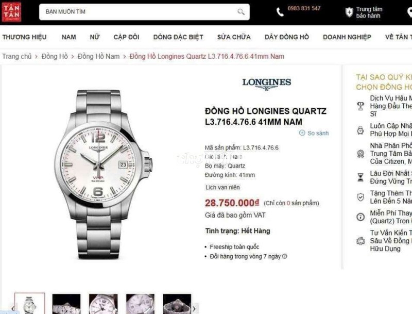Image resolution: width=412 pixels, height=314 pixels.
Task: Click the search magnifier icon
Action: tap(241, 12)
